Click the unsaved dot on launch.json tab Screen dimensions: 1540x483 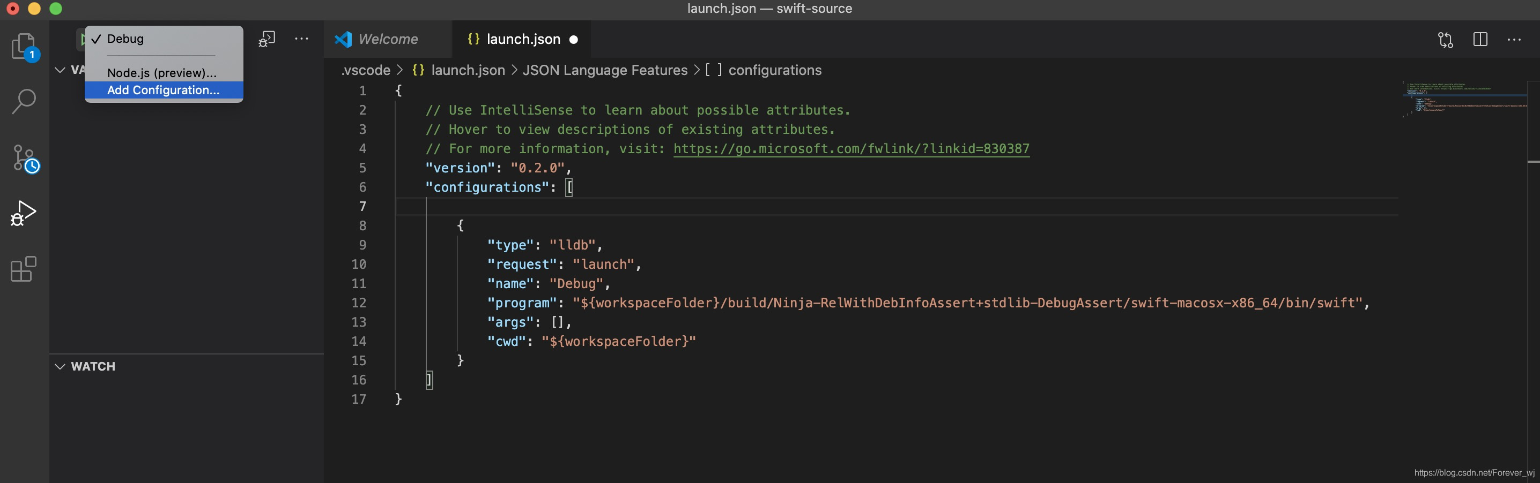574,40
